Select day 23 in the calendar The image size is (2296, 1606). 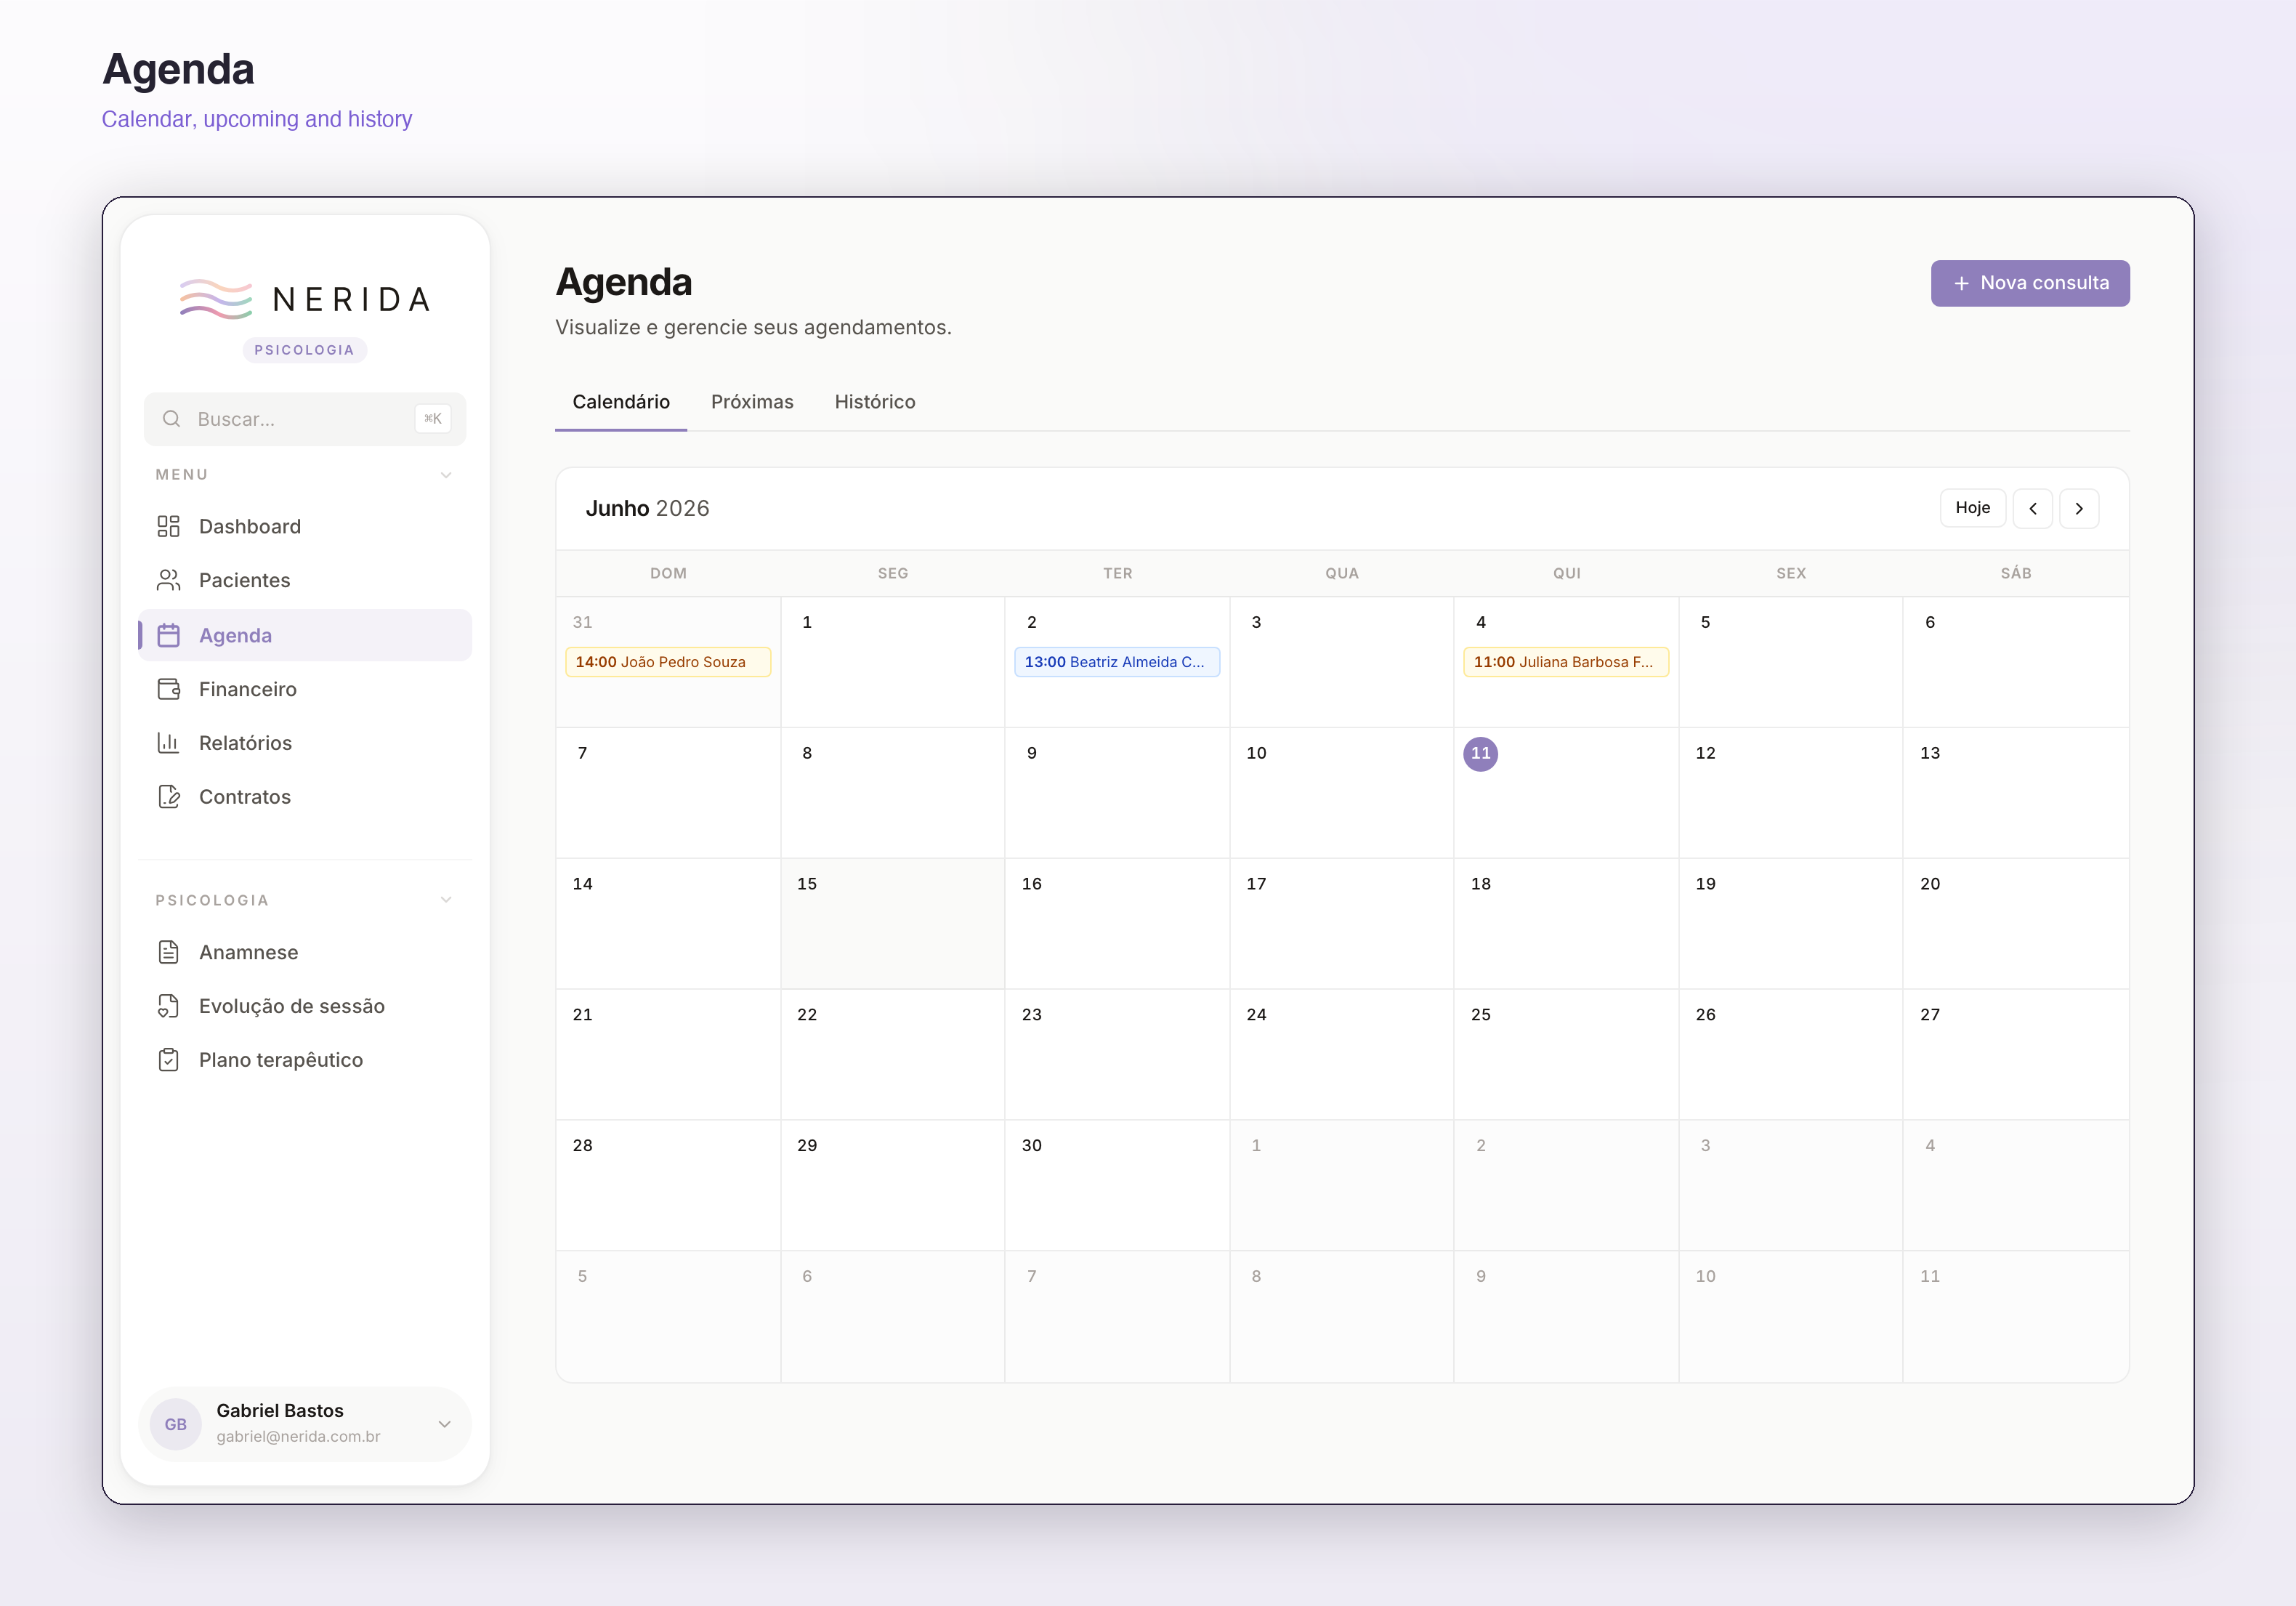(1117, 1054)
